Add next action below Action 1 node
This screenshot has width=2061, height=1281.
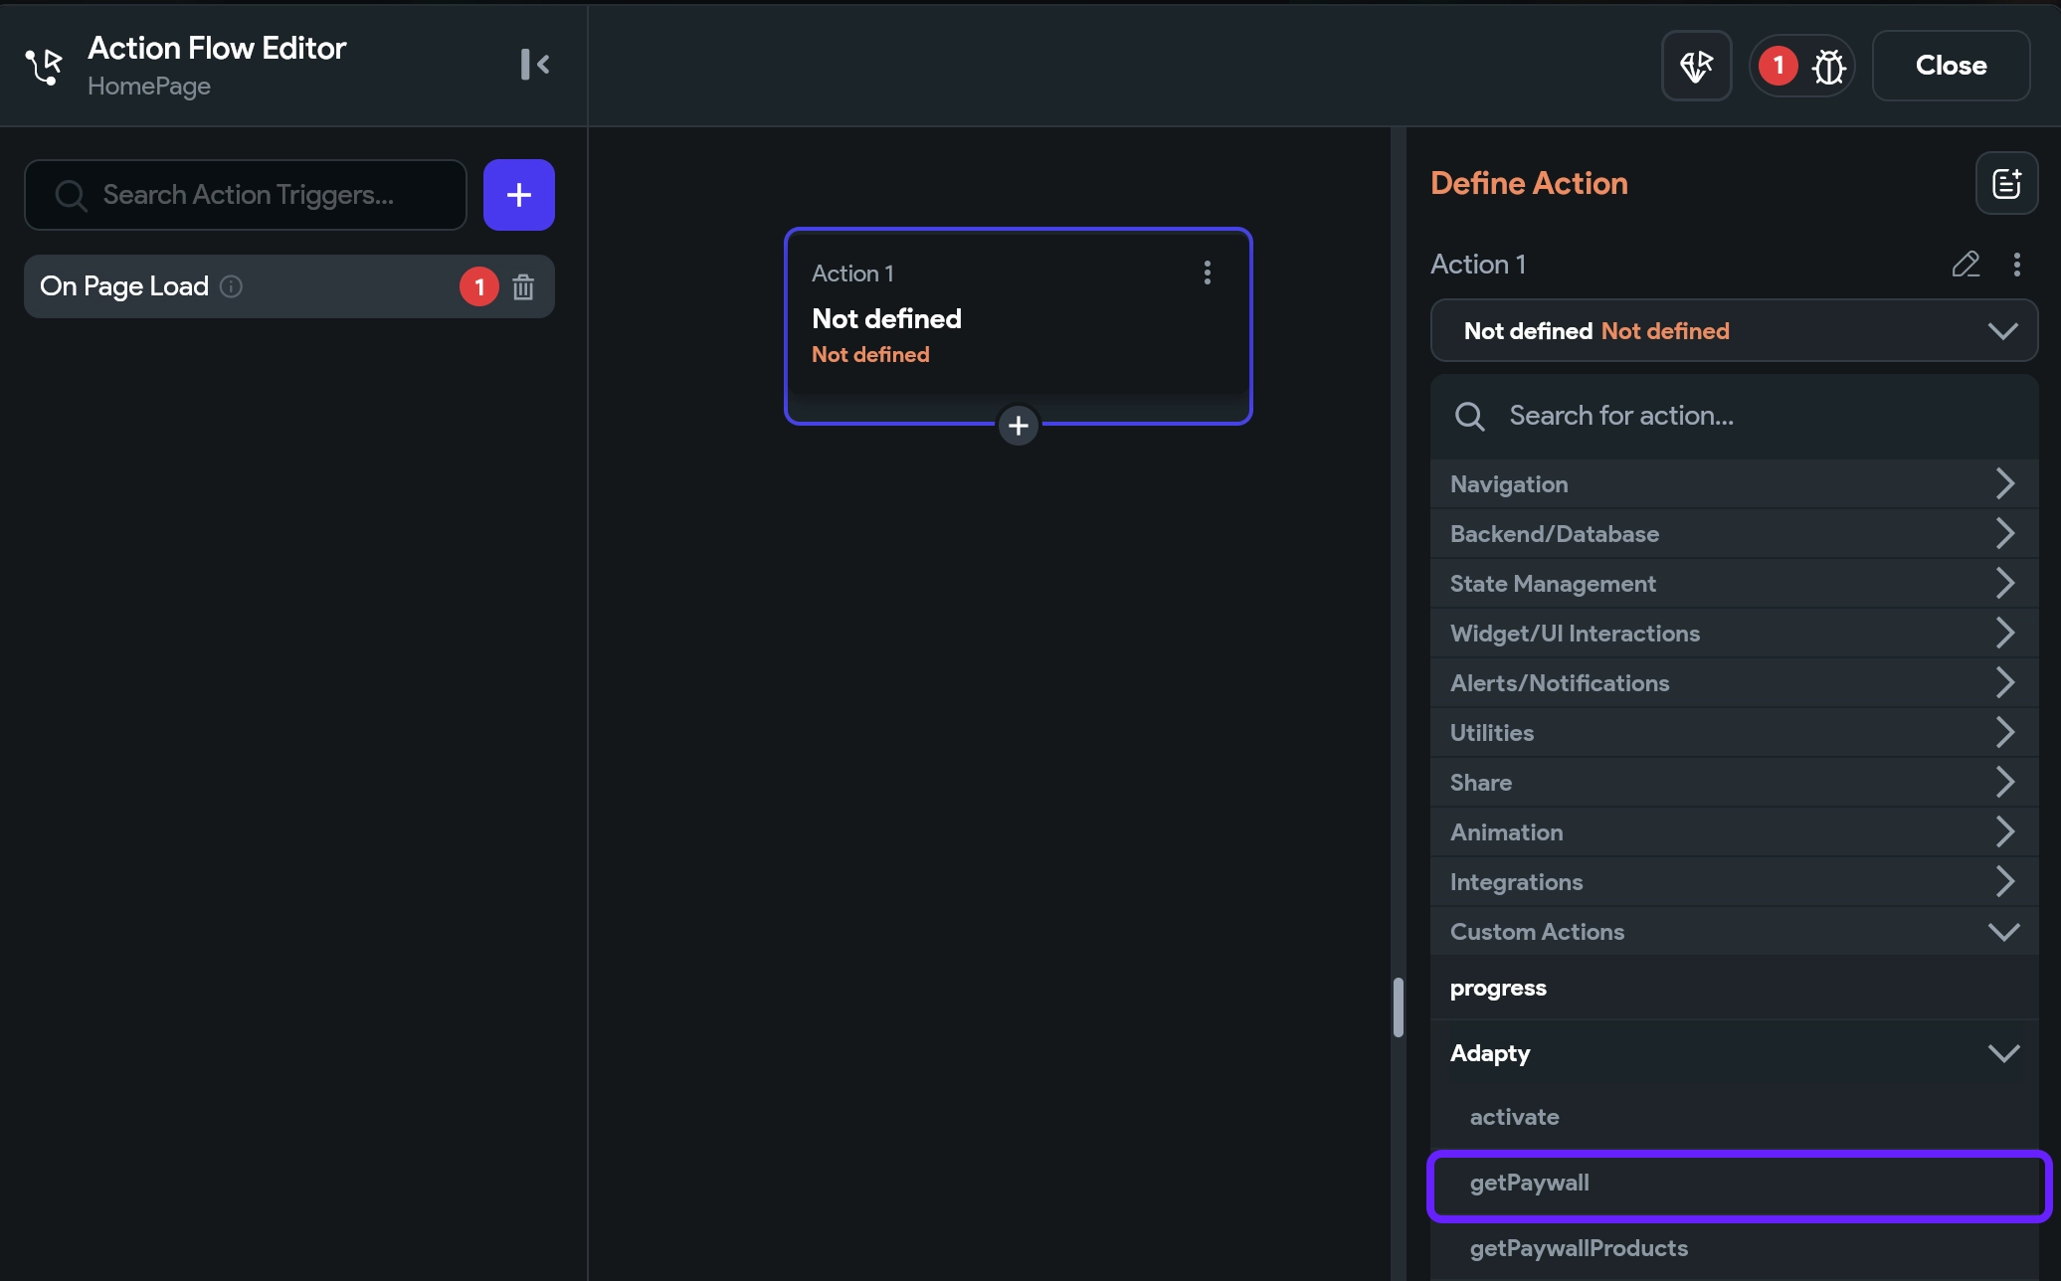click(1018, 426)
